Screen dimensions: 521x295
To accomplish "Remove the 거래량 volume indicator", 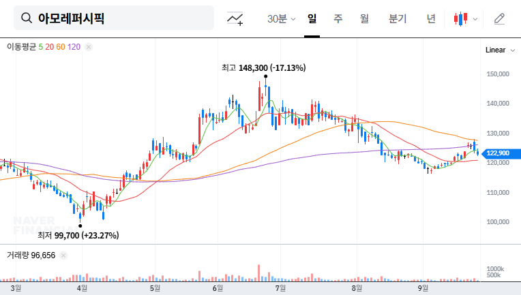I will click(x=63, y=255).
